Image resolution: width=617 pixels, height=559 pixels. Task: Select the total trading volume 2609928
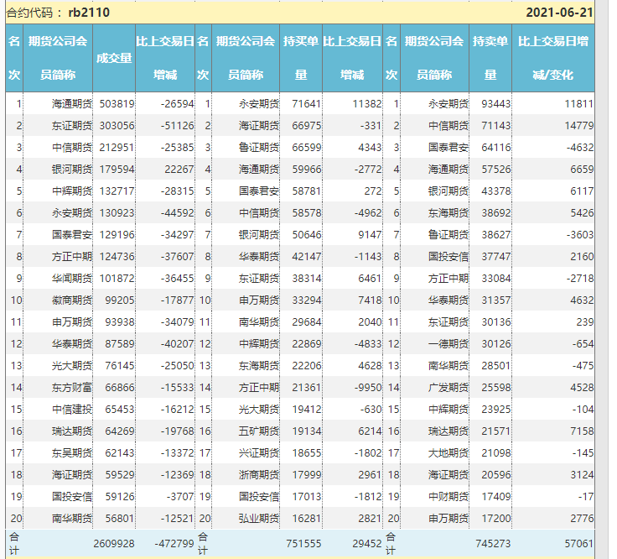[114, 544]
